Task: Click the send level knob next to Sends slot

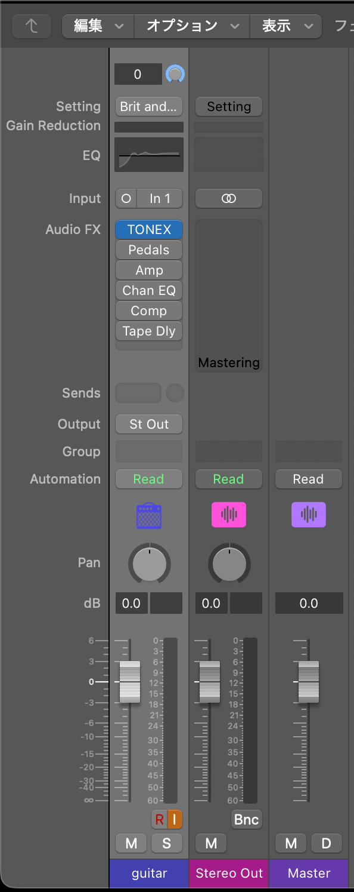Action: tap(174, 393)
